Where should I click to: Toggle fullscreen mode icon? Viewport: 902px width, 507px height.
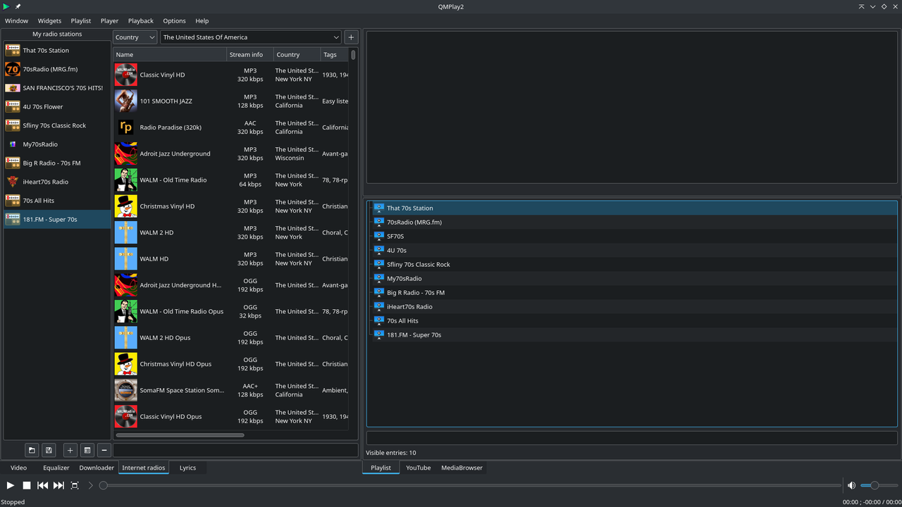[x=75, y=485]
